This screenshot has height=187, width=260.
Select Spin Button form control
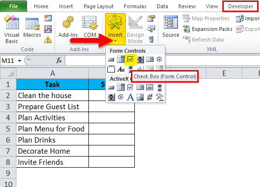pos(140,59)
